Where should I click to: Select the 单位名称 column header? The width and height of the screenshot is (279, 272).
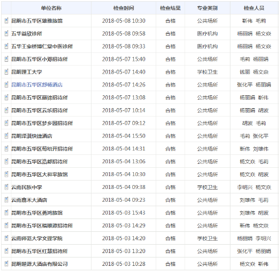(51, 8)
